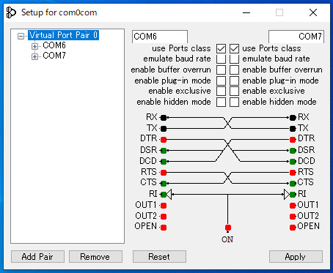Screen dimensions: 333x273
Task: Close the Setup for com0com window
Action: pyautogui.click(x=313, y=12)
